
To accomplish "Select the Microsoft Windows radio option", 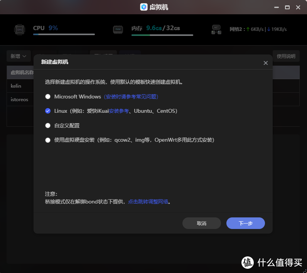I will (48, 97).
